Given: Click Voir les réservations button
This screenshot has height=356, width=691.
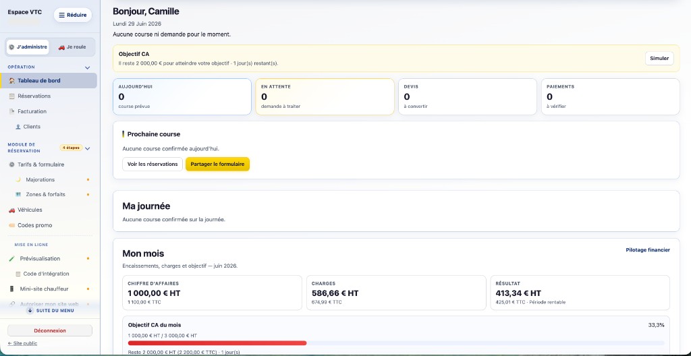Looking at the screenshot, I should 153,165.
